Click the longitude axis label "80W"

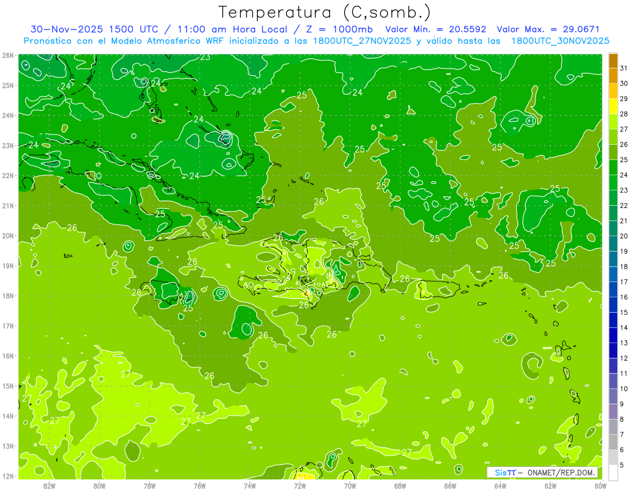99,486
